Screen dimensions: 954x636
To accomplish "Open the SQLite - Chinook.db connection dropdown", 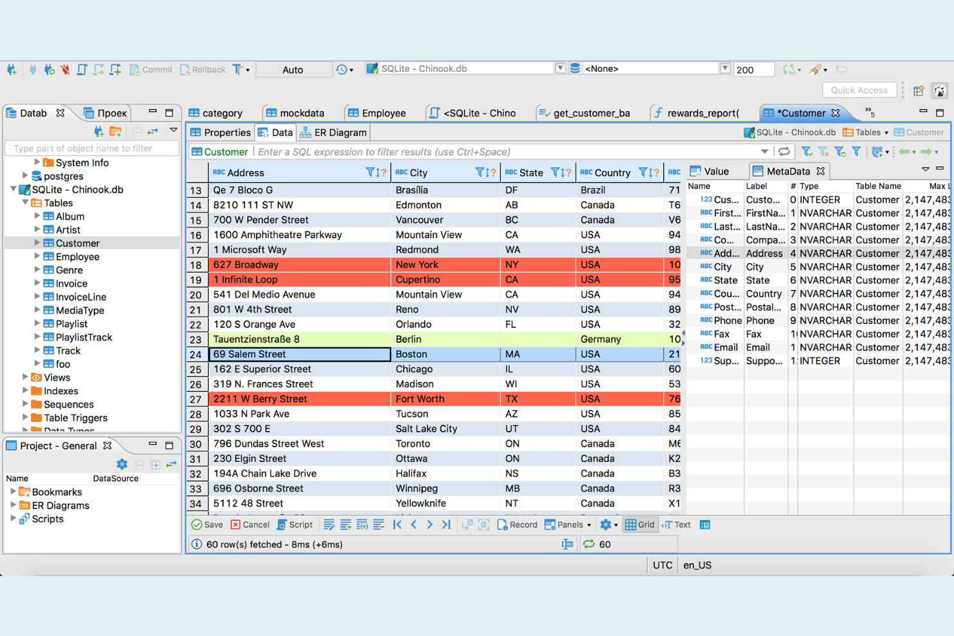I will 559,68.
